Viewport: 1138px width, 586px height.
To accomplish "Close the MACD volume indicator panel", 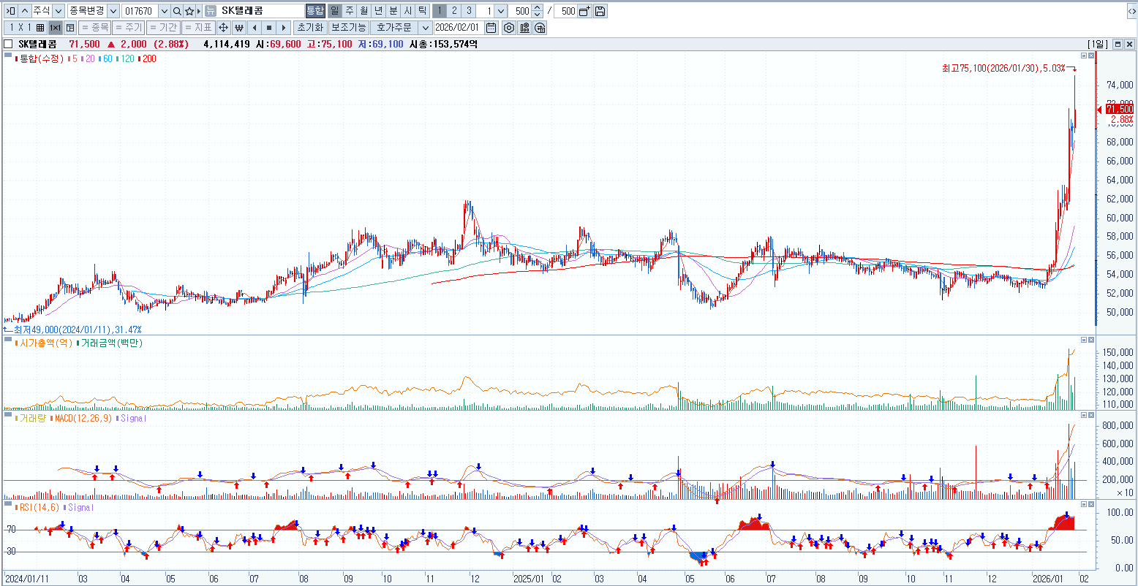I will pos(1090,416).
